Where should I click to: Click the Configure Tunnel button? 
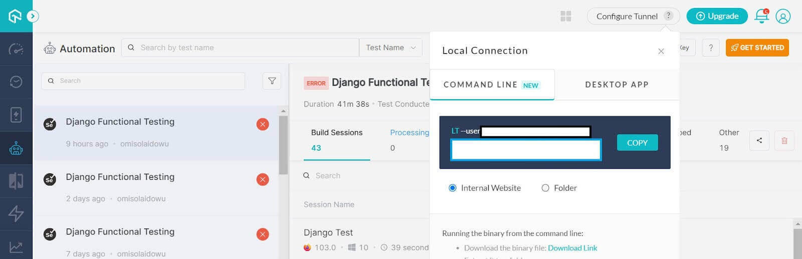[633, 16]
